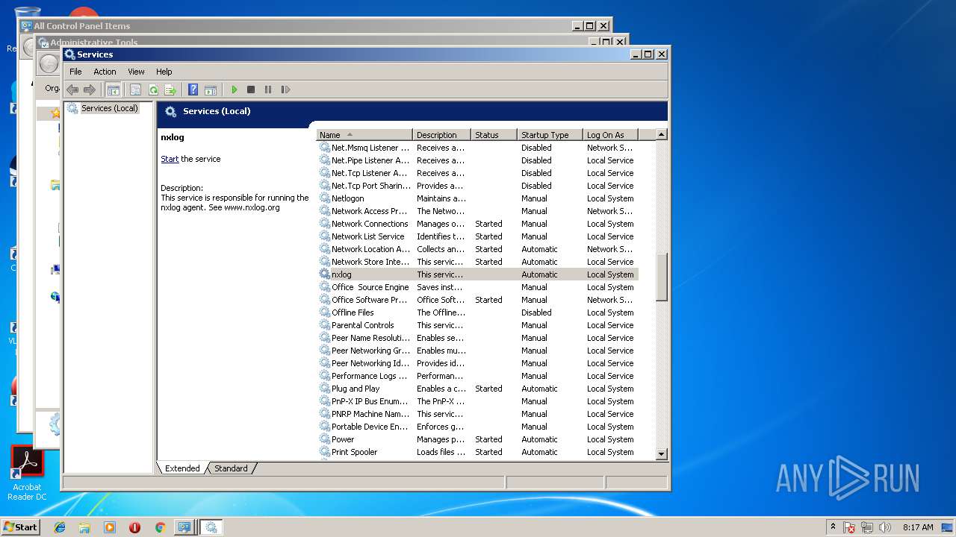Viewport: 956px width, 537px height.
Task: Click the Stop Service square icon
Action: tap(251, 89)
